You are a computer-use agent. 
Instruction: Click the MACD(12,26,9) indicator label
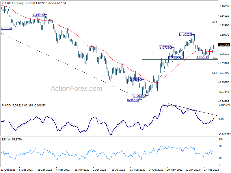click(12, 106)
